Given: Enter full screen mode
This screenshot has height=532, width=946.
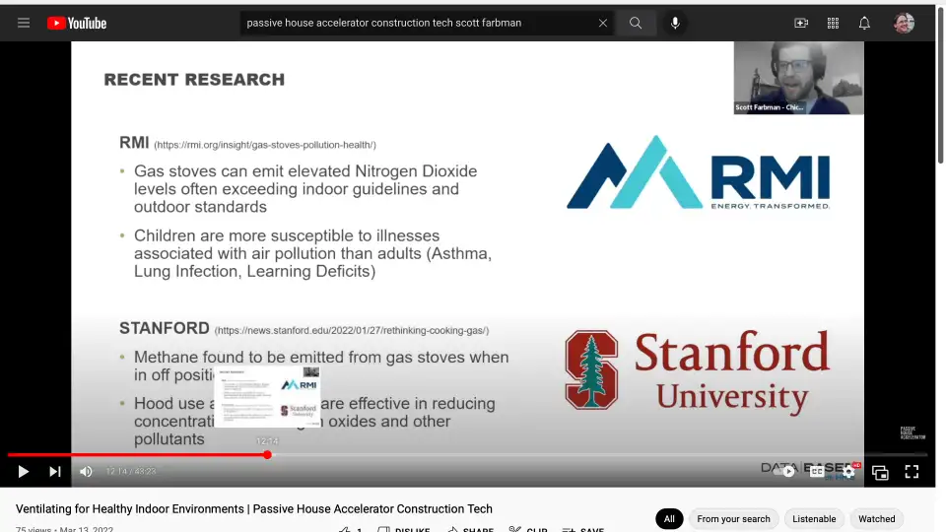Looking at the screenshot, I should pos(912,472).
